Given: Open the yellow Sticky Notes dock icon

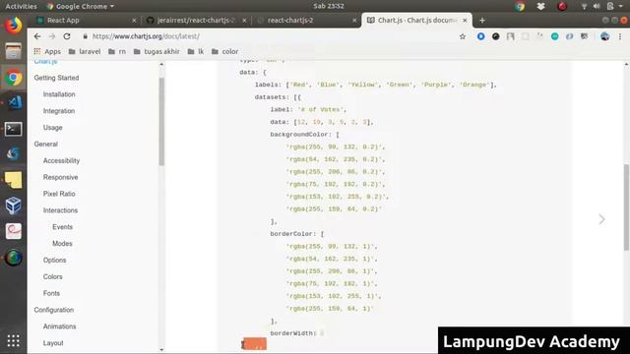Looking at the screenshot, I should coord(13,180).
